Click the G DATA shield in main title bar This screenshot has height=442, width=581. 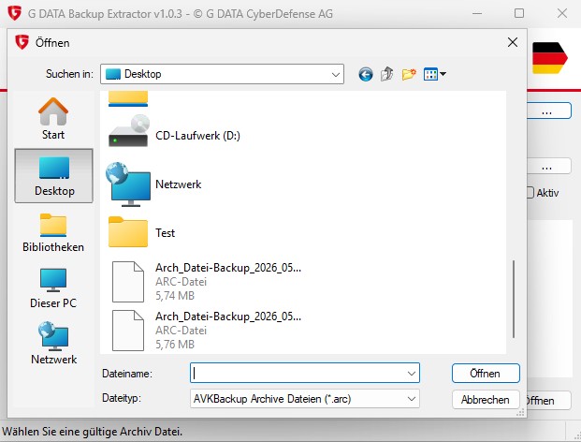(x=14, y=13)
